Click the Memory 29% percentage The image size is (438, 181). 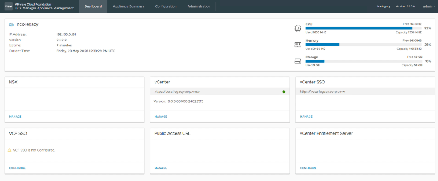tap(428, 45)
